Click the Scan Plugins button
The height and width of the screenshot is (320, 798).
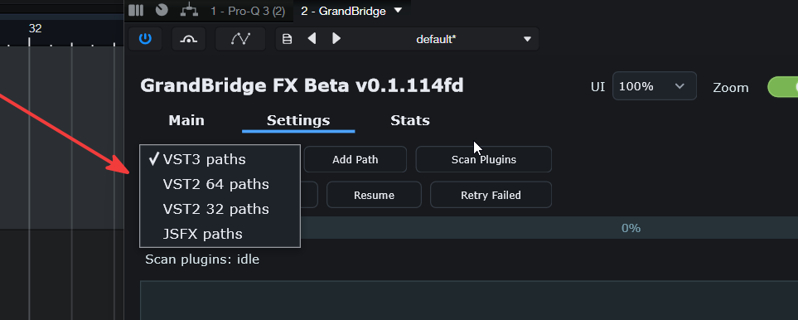tap(483, 159)
